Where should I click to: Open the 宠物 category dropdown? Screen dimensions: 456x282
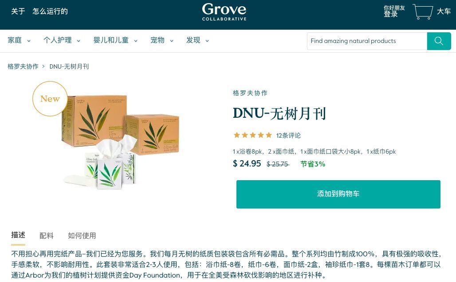pyautogui.click(x=162, y=40)
